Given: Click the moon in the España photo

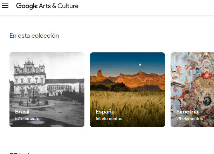Looking at the screenshot, I should point(140,64).
